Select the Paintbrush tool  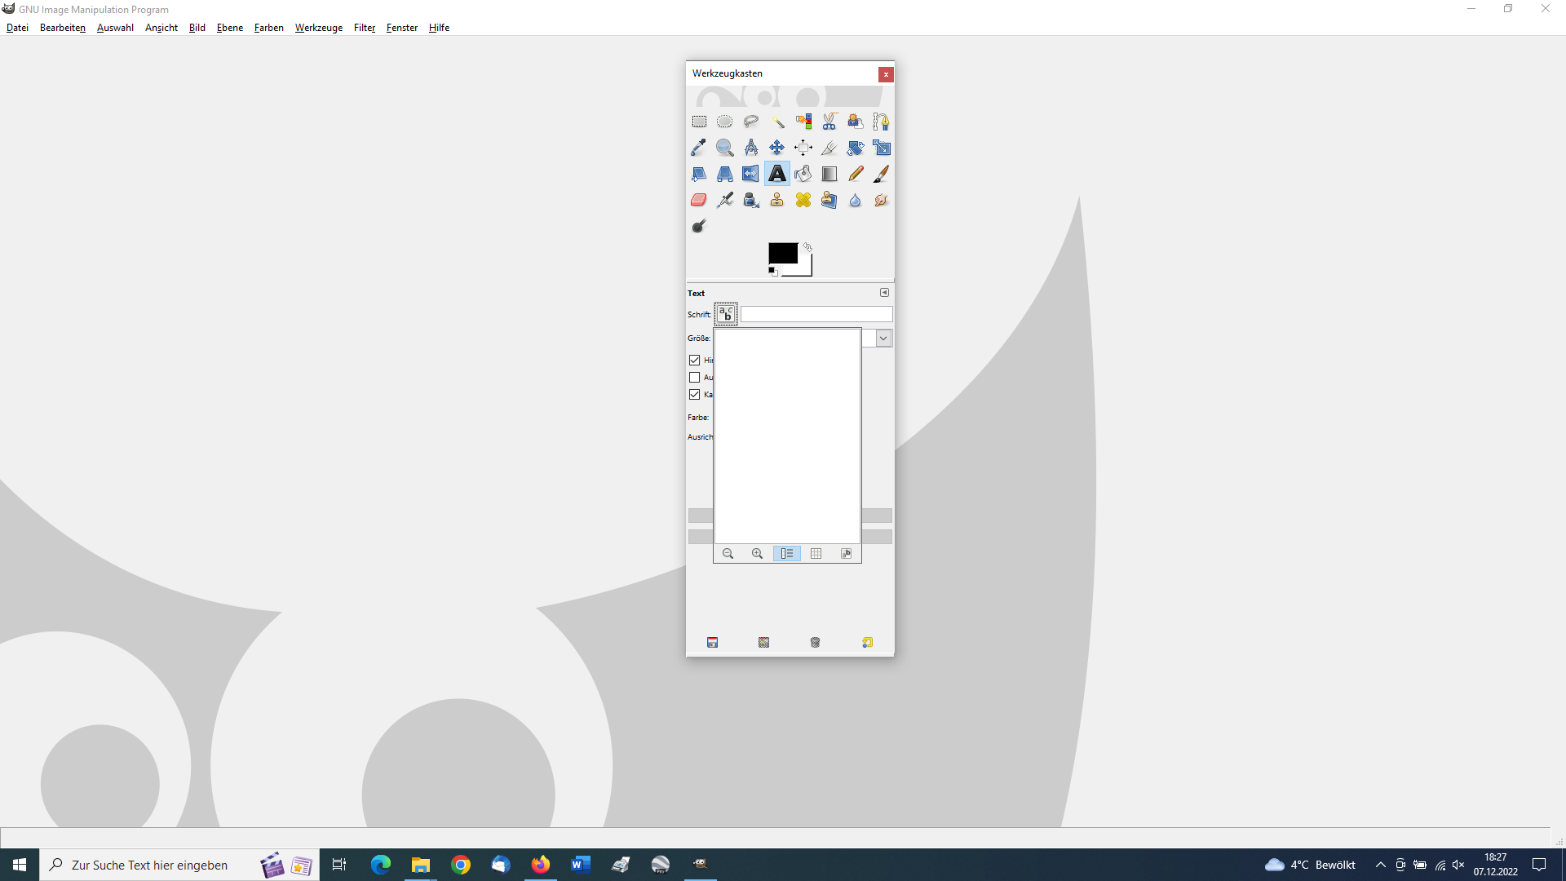pos(882,174)
